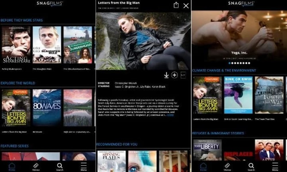Open the Sink or Swim film thumbnail

(238, 95)
